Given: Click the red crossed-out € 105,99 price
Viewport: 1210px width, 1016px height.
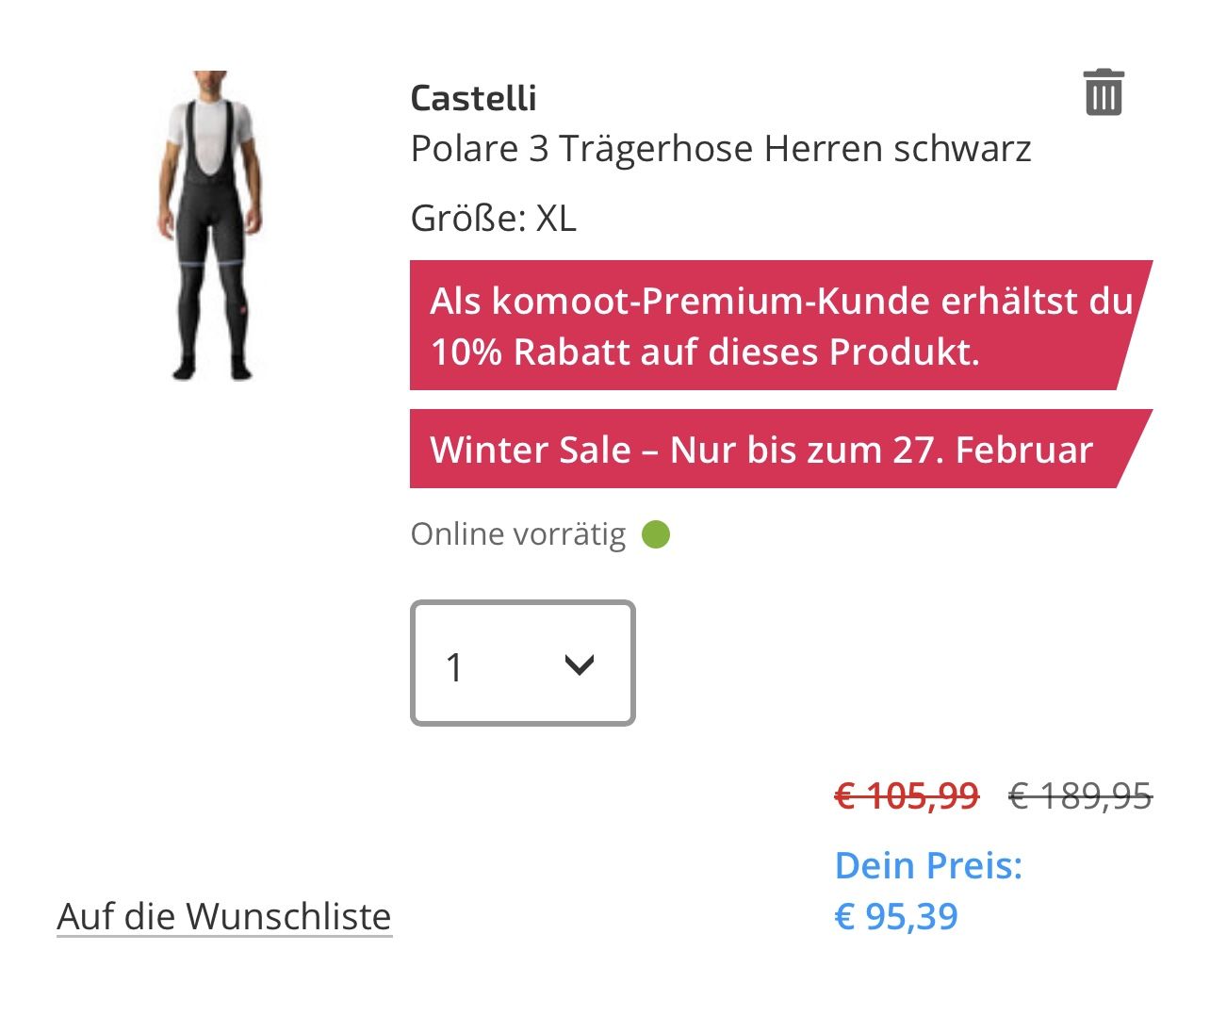Looking at the screenshot, I should click(907, 796).
